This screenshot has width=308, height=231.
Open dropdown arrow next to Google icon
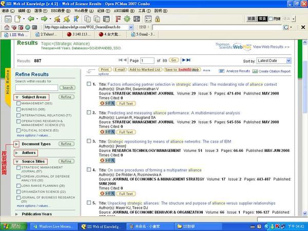point(291,27)
